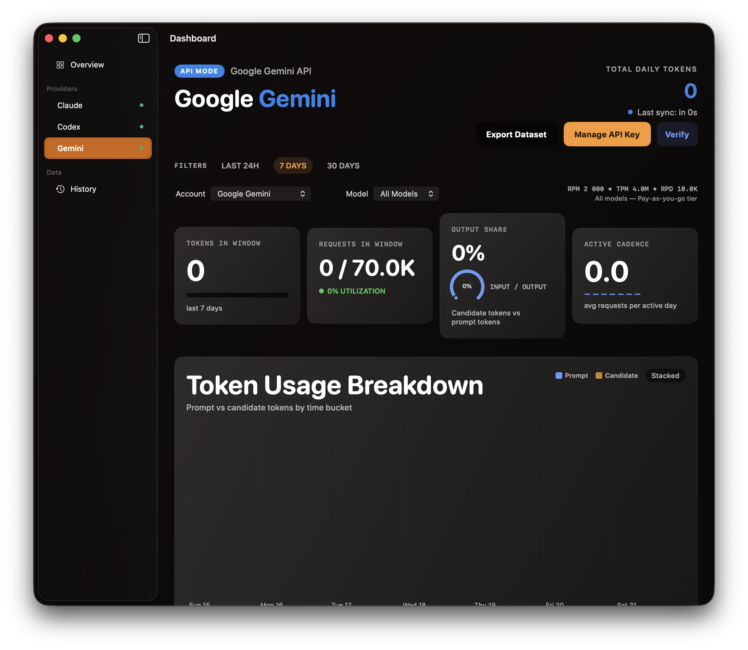Toggle the Prompt series in the legend
Image resolution: width=748 pixels, height=650 pixels.
click(x=571, y=375)
